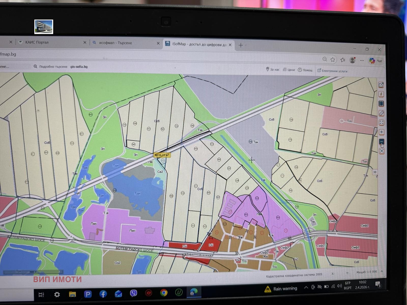Choose the rectangle selection tool
This screenshot has height=305, width=407.
(381, 104)
